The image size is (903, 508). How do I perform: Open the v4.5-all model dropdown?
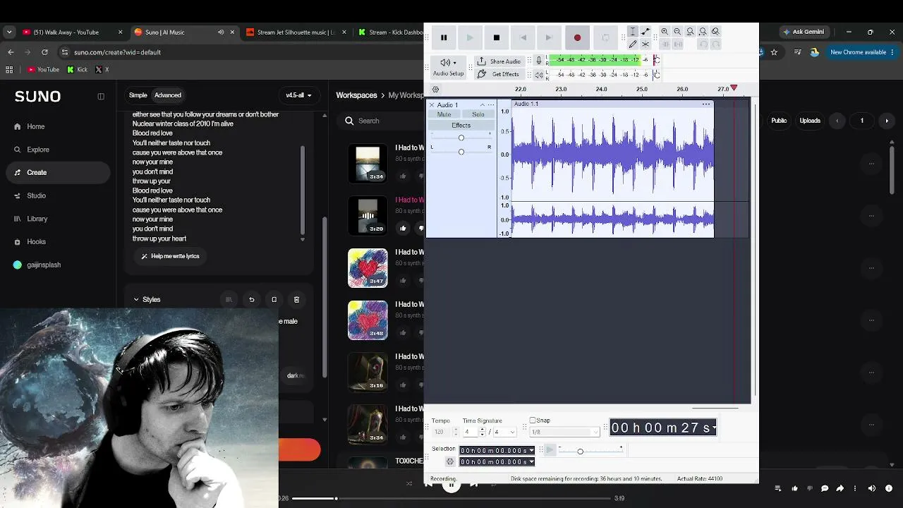coord(299,95)
